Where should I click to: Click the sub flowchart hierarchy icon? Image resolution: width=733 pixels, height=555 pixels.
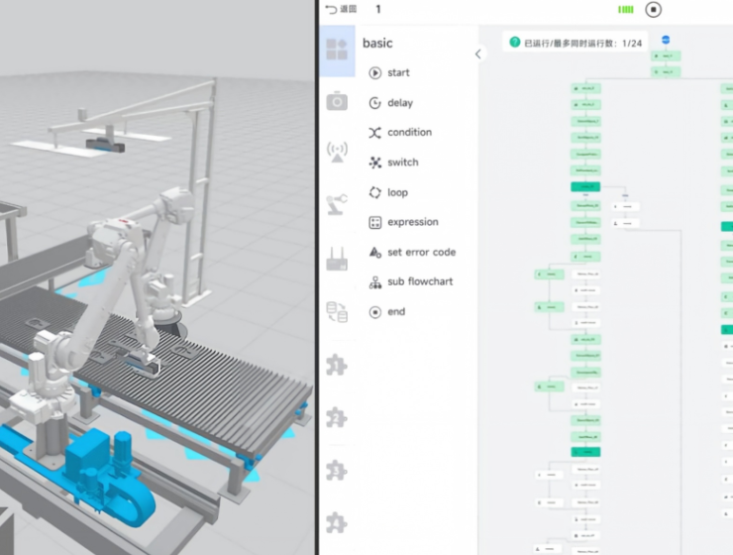coord(374,281)
